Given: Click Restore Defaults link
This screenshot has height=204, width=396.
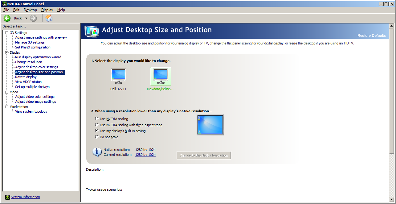Looking at the screenshot, I should 371,35.
